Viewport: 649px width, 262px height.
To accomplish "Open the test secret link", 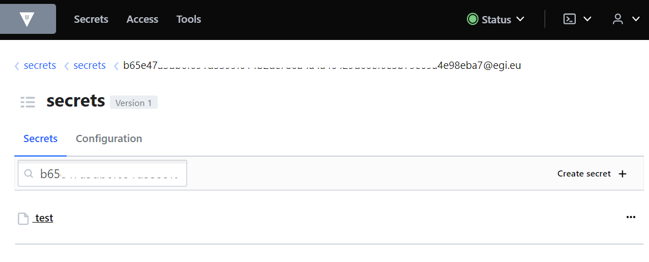I will [44, 219].
